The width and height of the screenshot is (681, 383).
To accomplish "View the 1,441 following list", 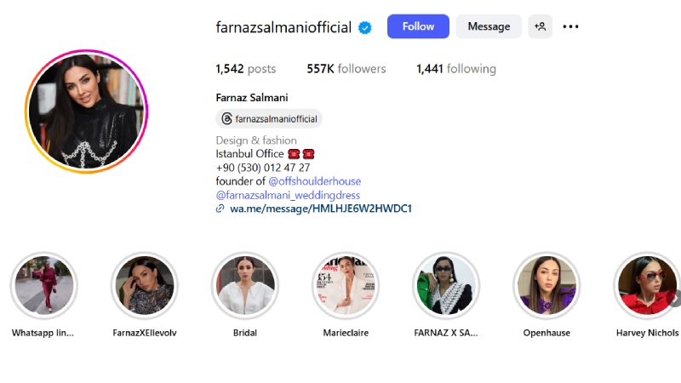I will (456, 69).
